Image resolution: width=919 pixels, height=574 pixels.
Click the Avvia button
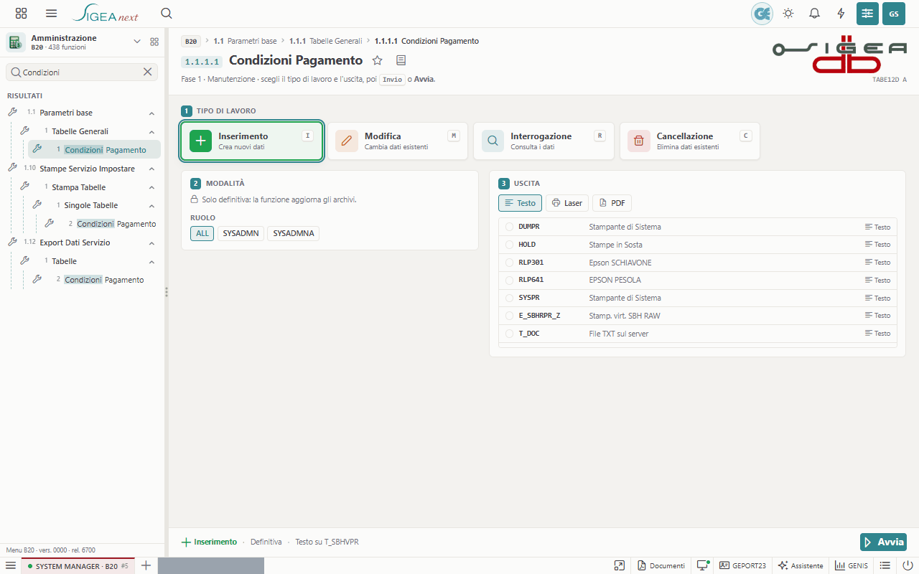pos(883,542)
